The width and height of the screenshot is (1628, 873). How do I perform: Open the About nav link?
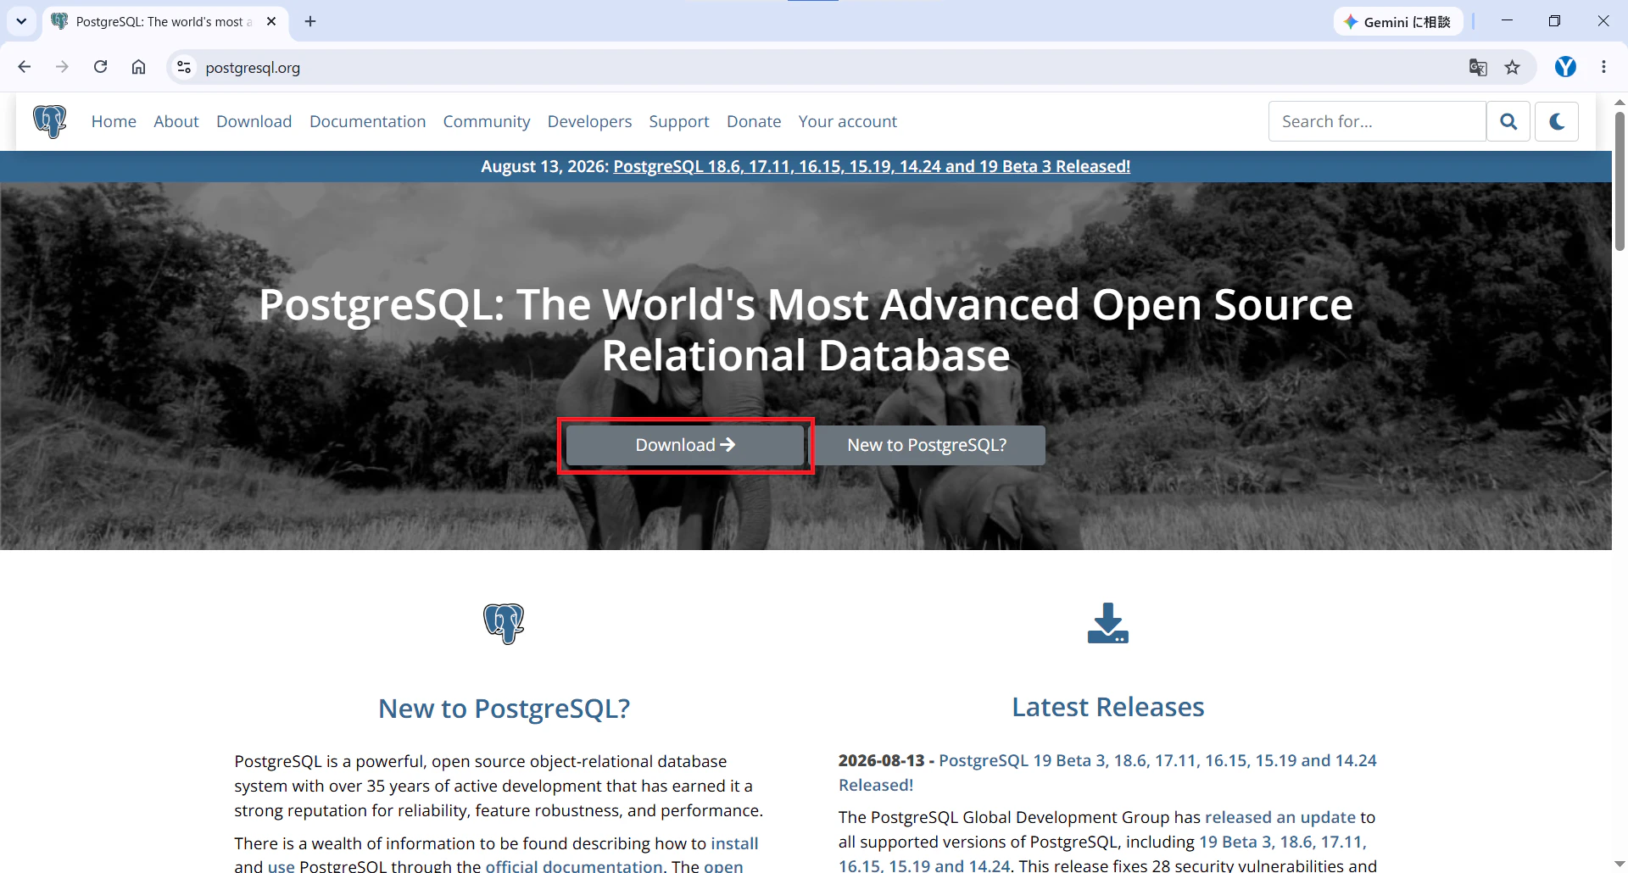coord(176,121)
